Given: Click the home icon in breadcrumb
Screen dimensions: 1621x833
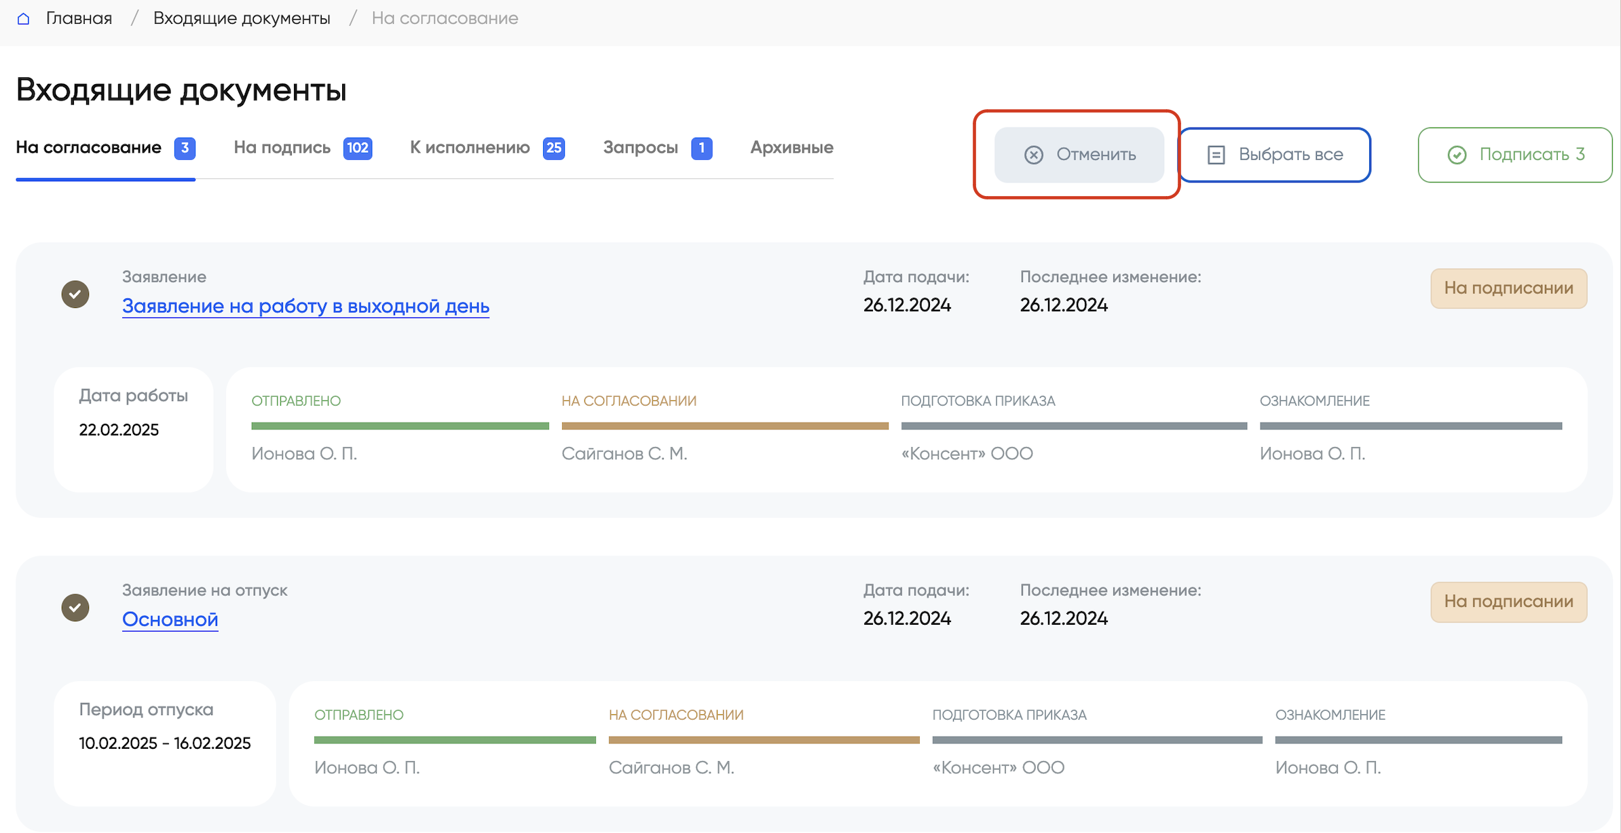Looking at the screenshot, I should (x=23, y=18).
